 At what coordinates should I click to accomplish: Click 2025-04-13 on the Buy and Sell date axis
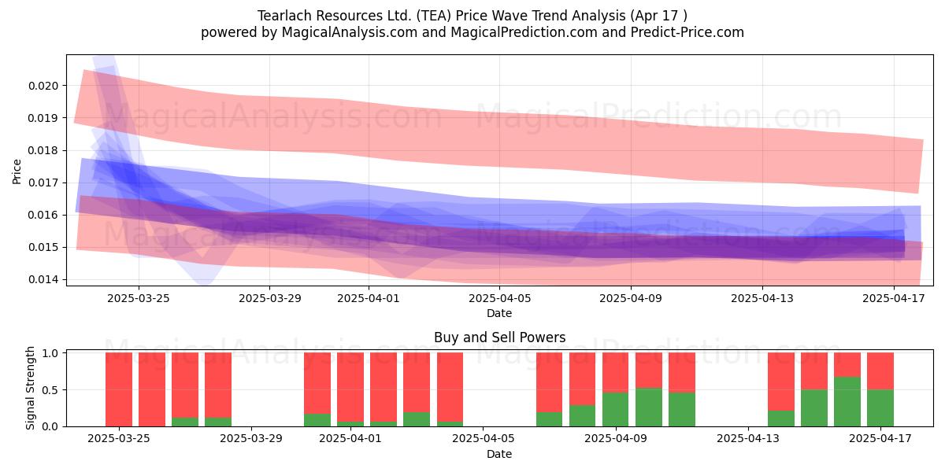748,439
